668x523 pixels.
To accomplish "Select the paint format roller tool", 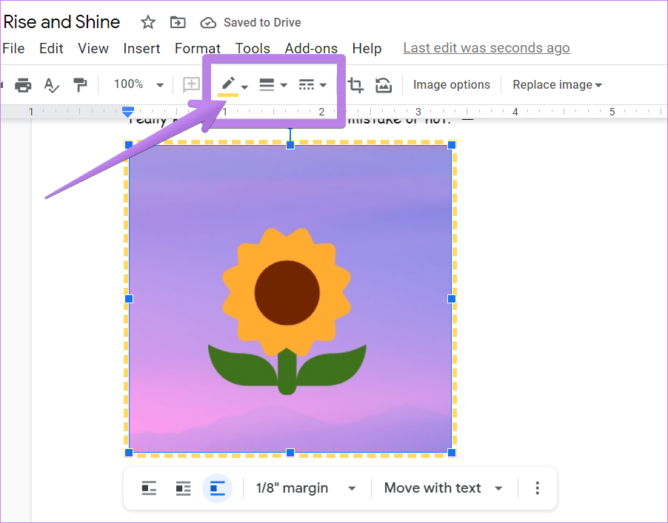I will coord(79,85).
